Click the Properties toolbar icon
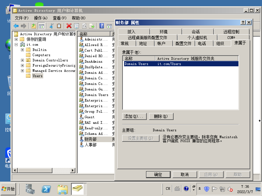Image resolution: width=262 pixels, height=196 pixels. pyautogui.click(x=77, y=26)
